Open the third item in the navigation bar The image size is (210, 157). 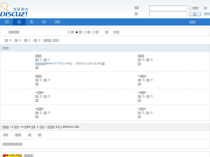[31, 22]
